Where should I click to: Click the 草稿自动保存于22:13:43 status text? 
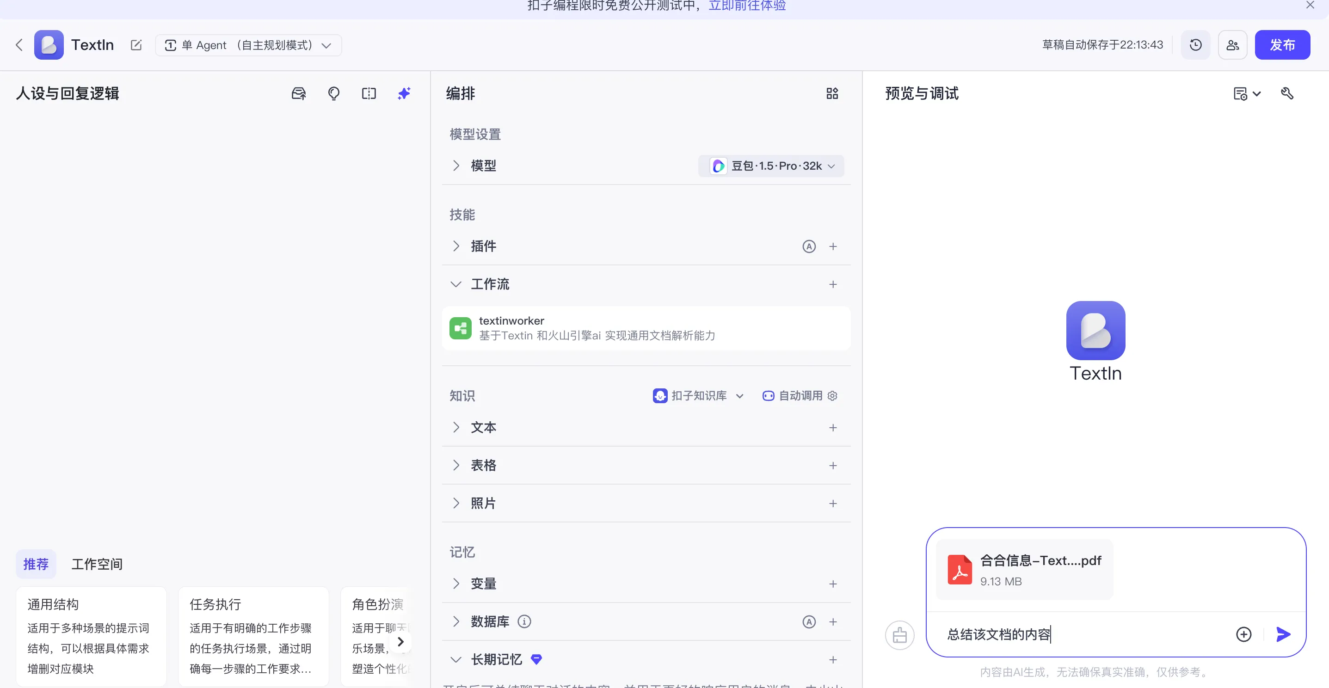pyautogui.click(x=1102, y=45)
